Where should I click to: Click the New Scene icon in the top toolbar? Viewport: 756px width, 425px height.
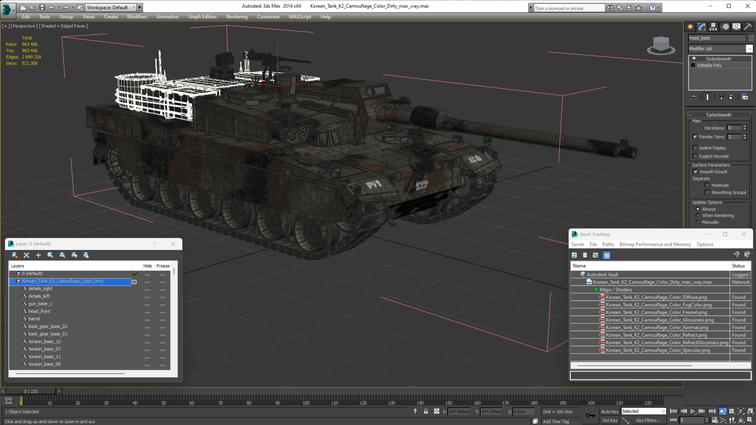[x=23, y=8]
